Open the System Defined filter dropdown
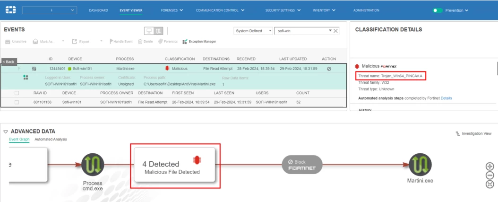This screenshot has width=498, height=202. coord(253,31)
